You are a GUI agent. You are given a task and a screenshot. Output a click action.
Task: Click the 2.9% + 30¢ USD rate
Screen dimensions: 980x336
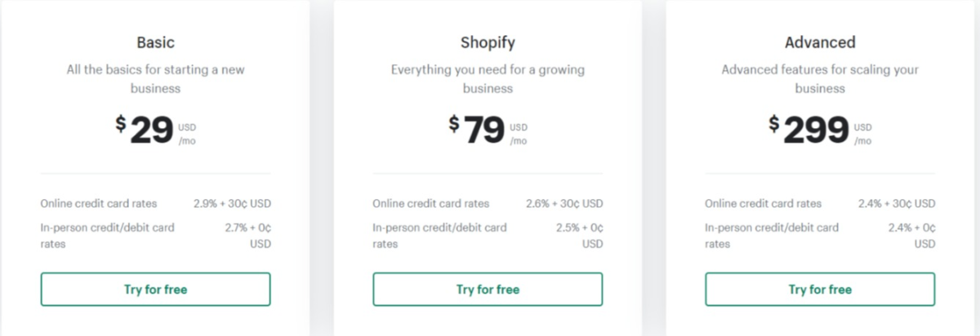[x=232, y=203]
